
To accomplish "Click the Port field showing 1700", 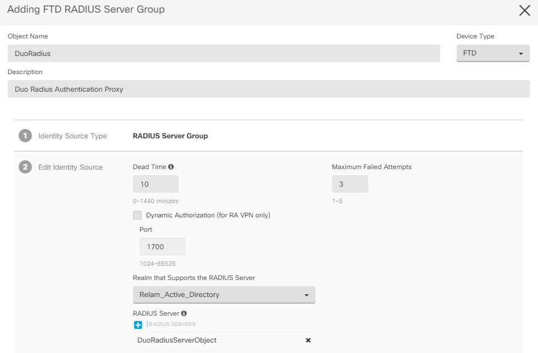I will coord(162,246).
